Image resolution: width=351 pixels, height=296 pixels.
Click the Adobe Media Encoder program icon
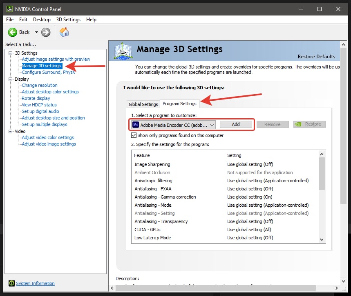pos(136,125)
